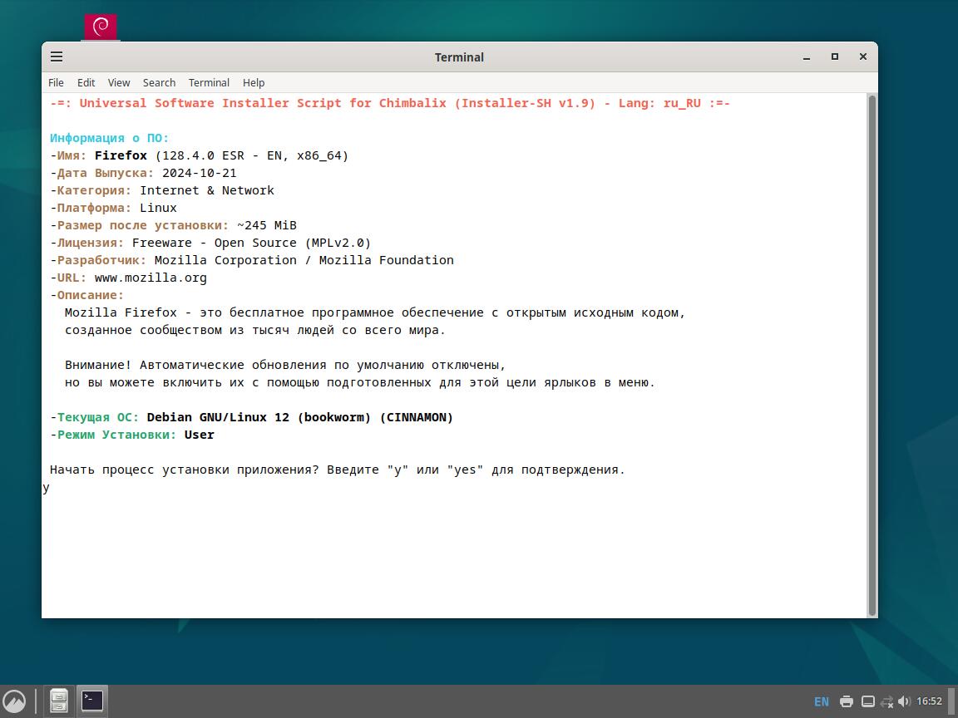Open the Terminal menu in menu bar

click(x=209, y=82)
